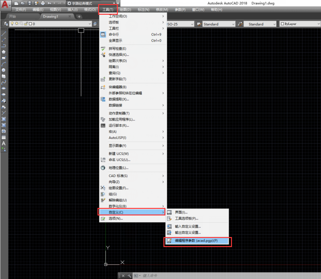Select the Insert Block tool
The height and width of the screenshot is (279, 321).
(x=4, y=101)
